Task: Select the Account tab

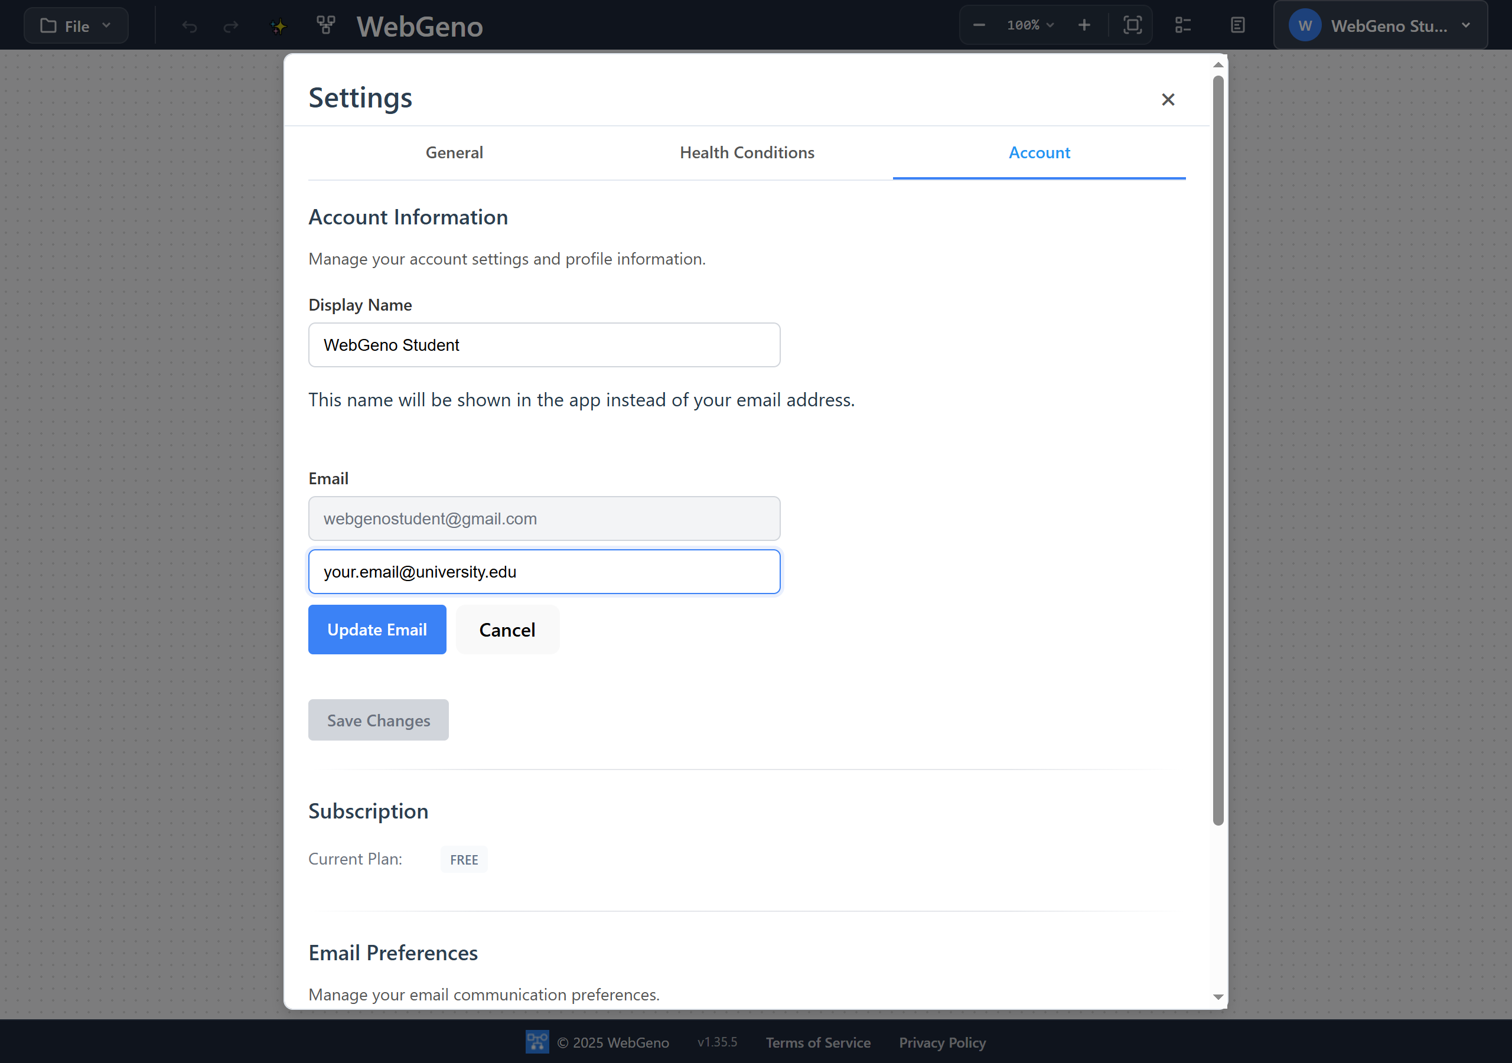Action: coord(1039,153)
